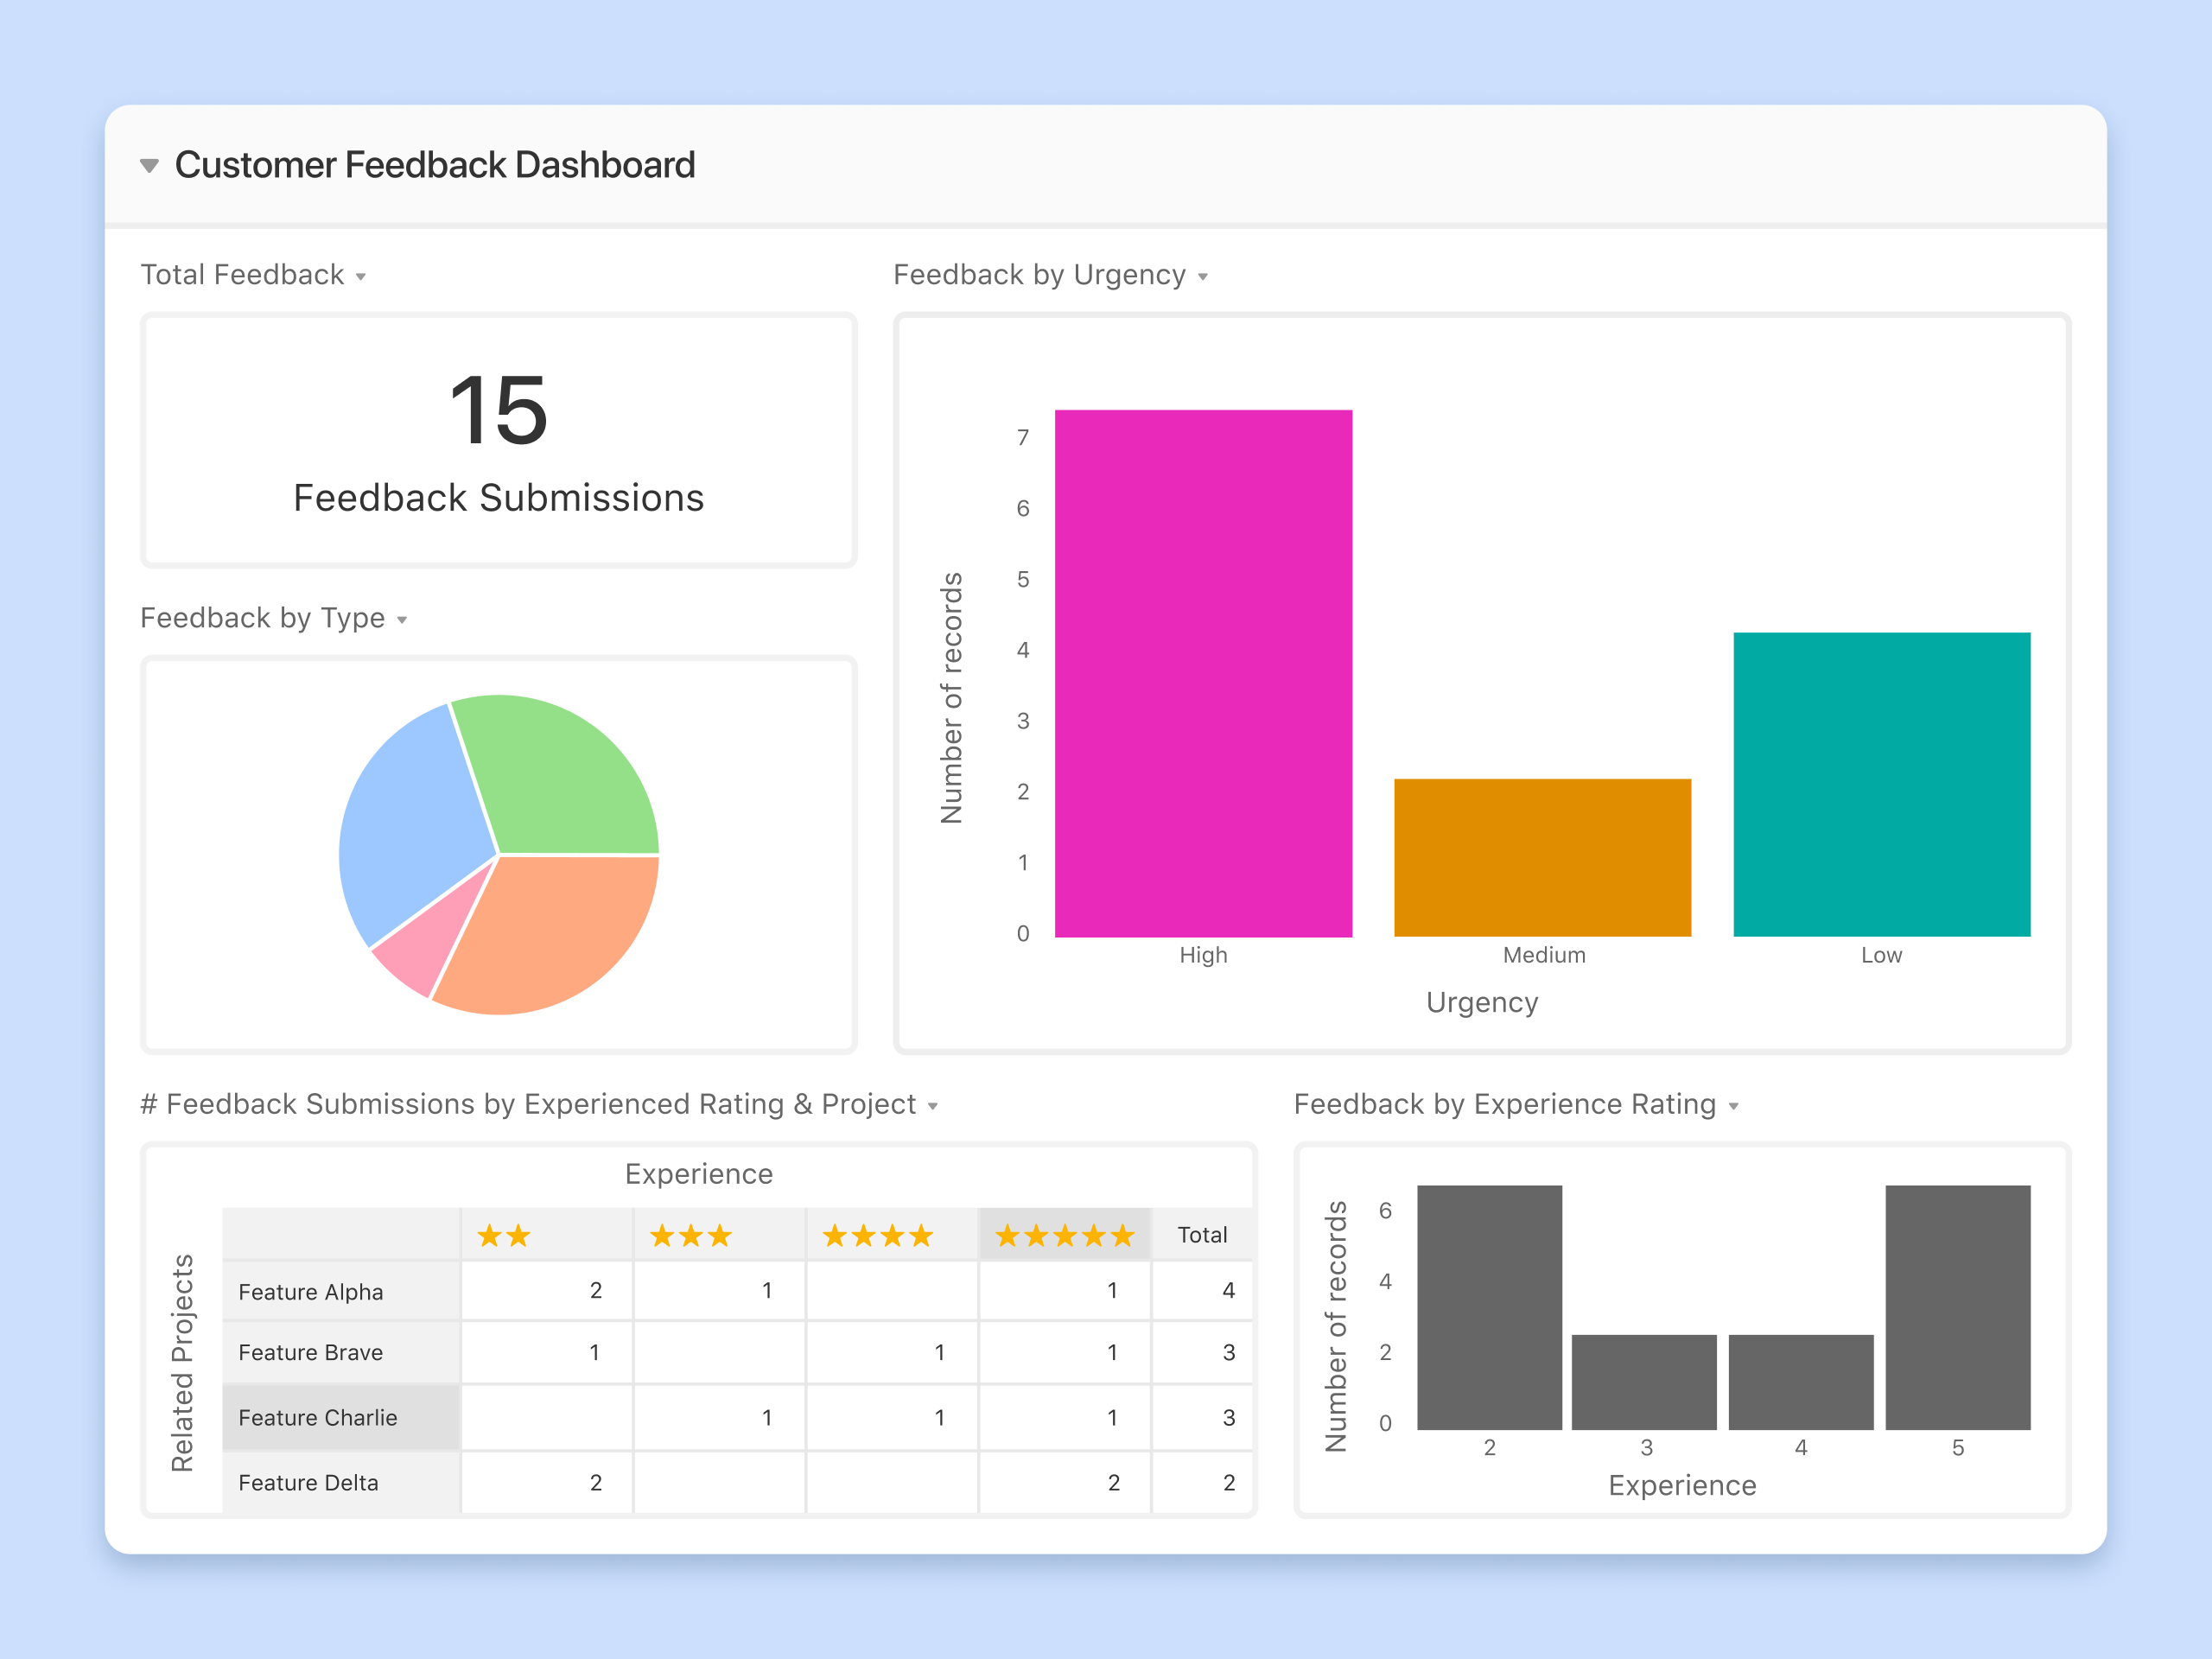Screen dimensions: 2212x1659
Task: Select the Feature Charlie row label
Action: 318,1417
